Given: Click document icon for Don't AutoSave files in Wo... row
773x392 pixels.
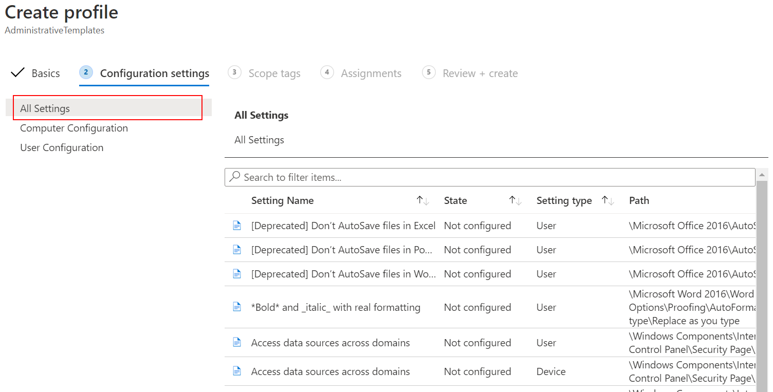Looking at the screenshot, I should [237, 274].
